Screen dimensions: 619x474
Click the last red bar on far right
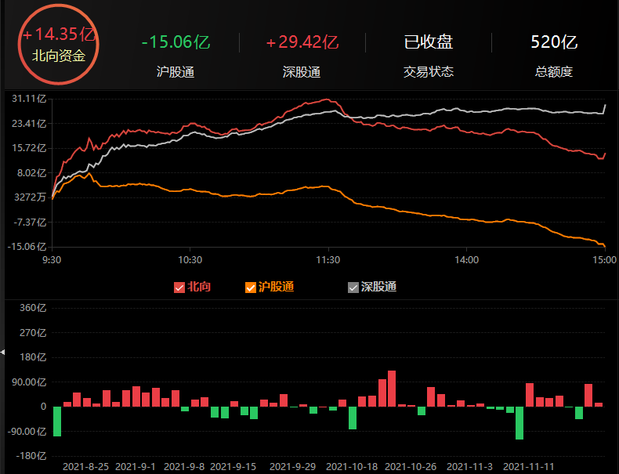tap(599, 404)
